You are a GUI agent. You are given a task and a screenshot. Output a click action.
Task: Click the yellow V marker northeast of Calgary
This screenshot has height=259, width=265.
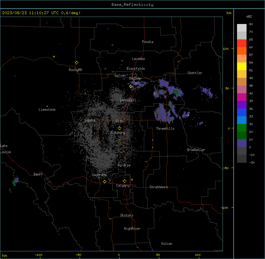coord(132,180)
